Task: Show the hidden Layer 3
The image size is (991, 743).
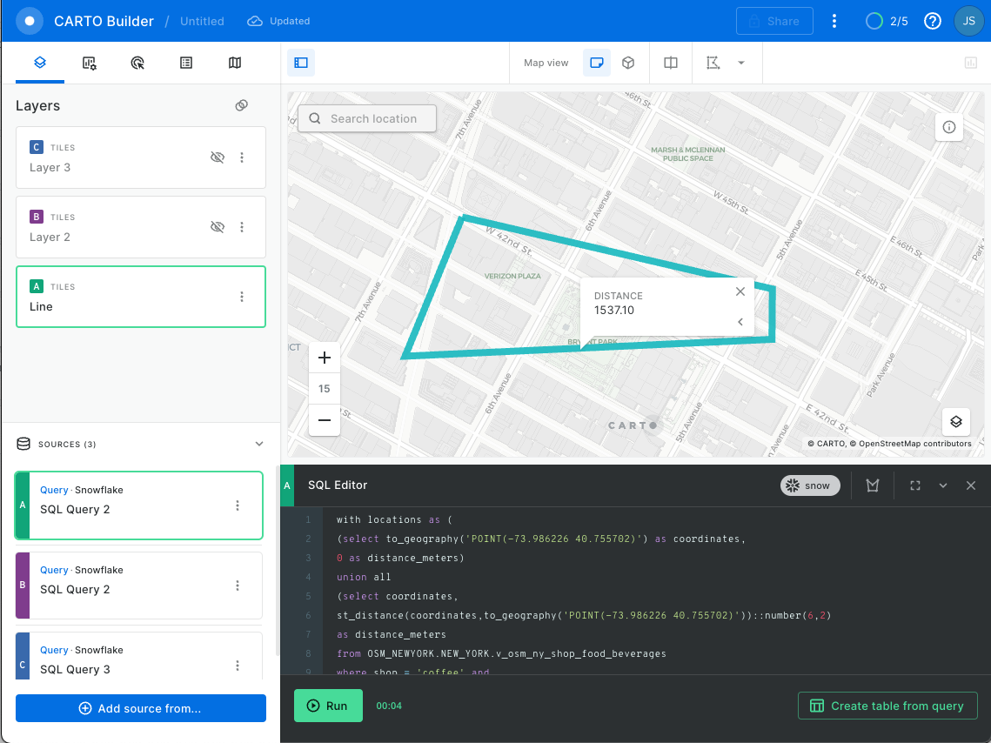Action: [x=218, y=157]
